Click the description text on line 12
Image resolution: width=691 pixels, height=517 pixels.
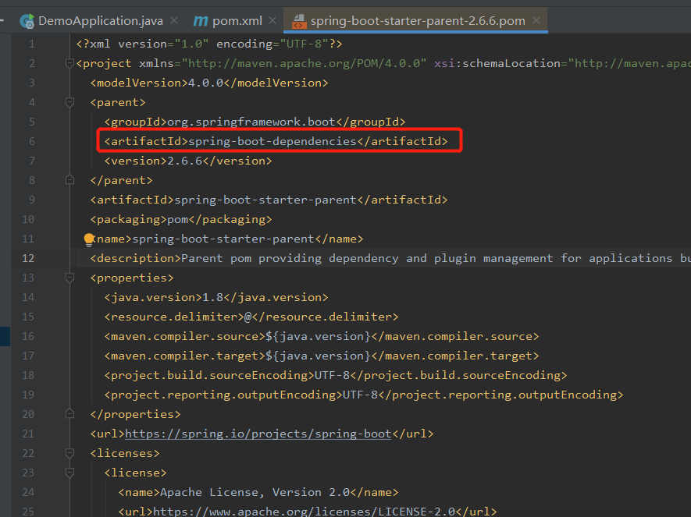436,258
